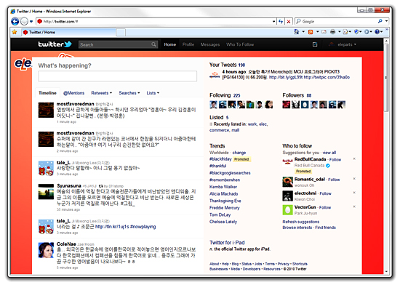
Task: Open the #blackfriday promoted trend
Action: [220, 158]
